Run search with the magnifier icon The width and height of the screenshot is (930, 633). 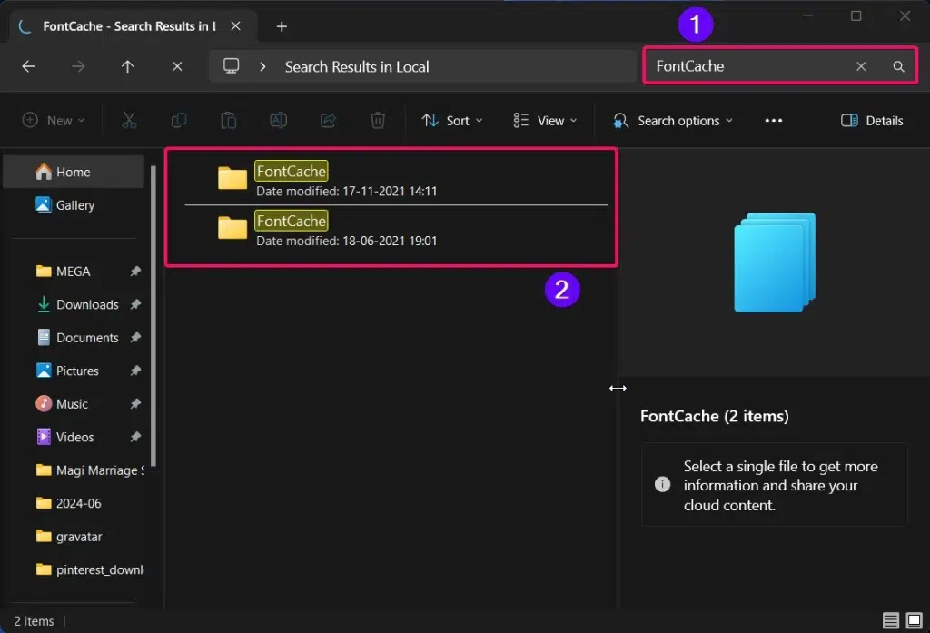pos(898,66)
